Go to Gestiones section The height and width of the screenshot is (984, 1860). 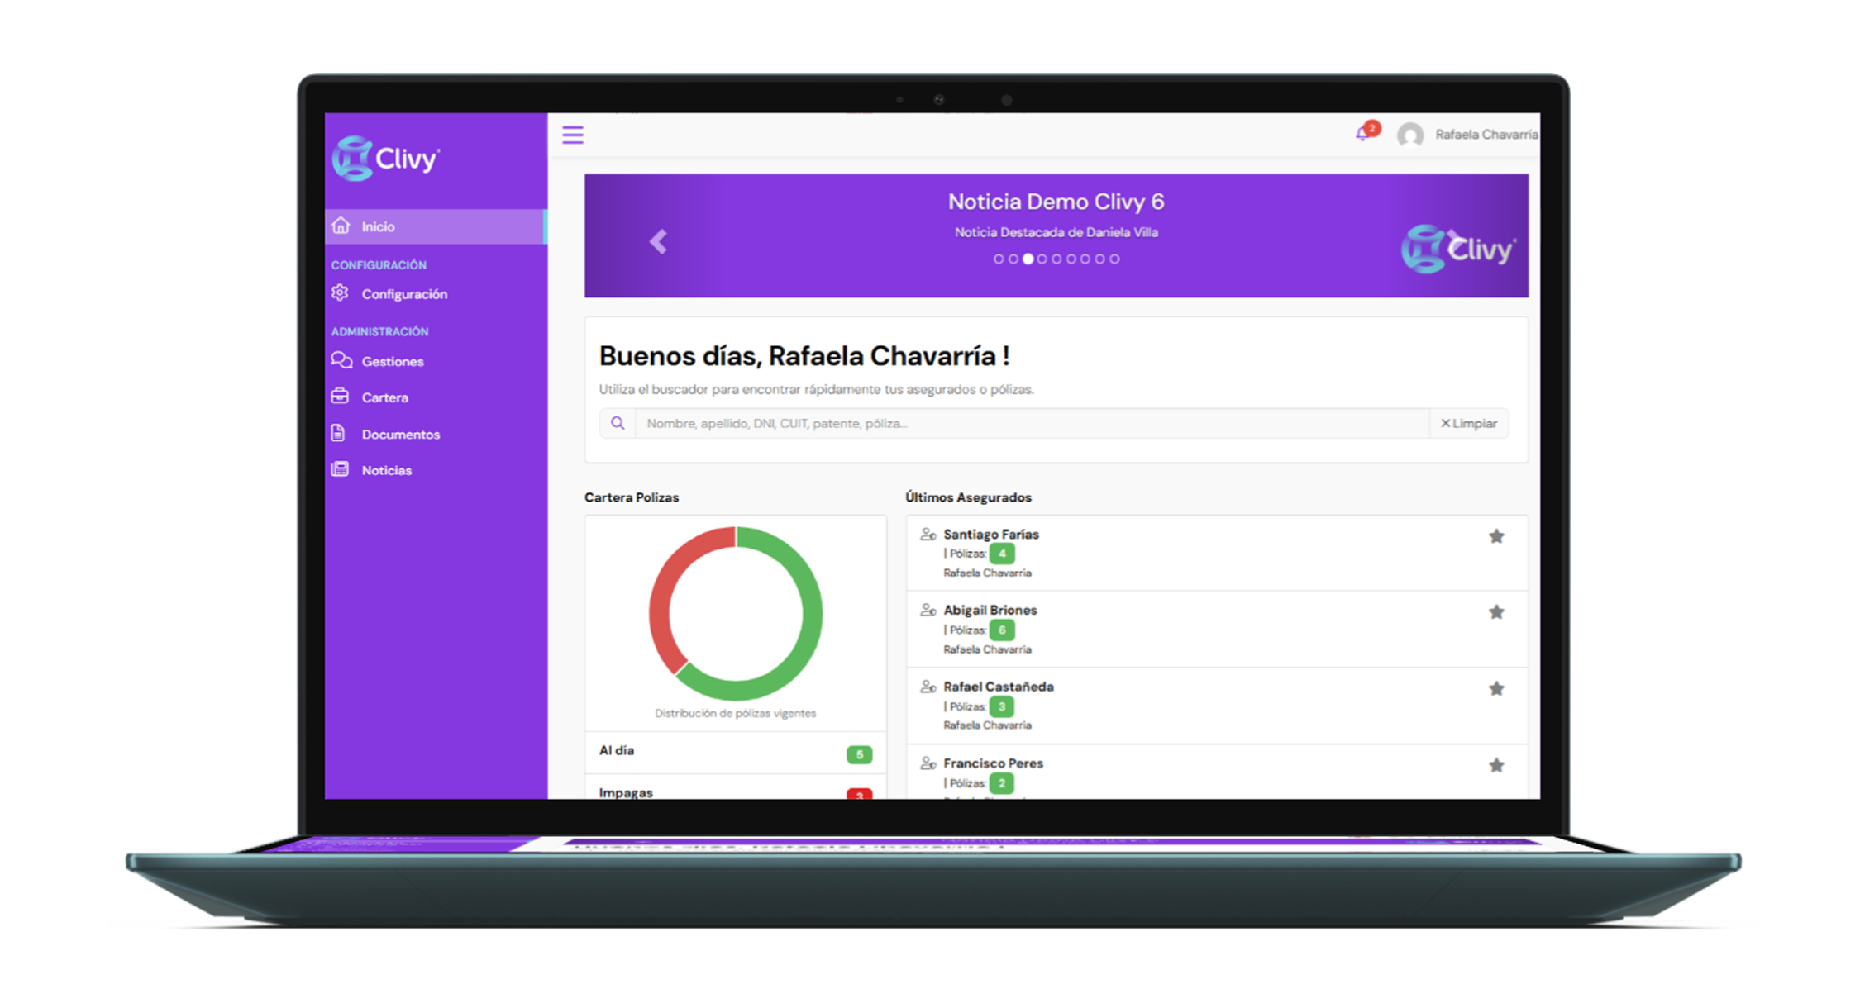(x=392, y=361)
